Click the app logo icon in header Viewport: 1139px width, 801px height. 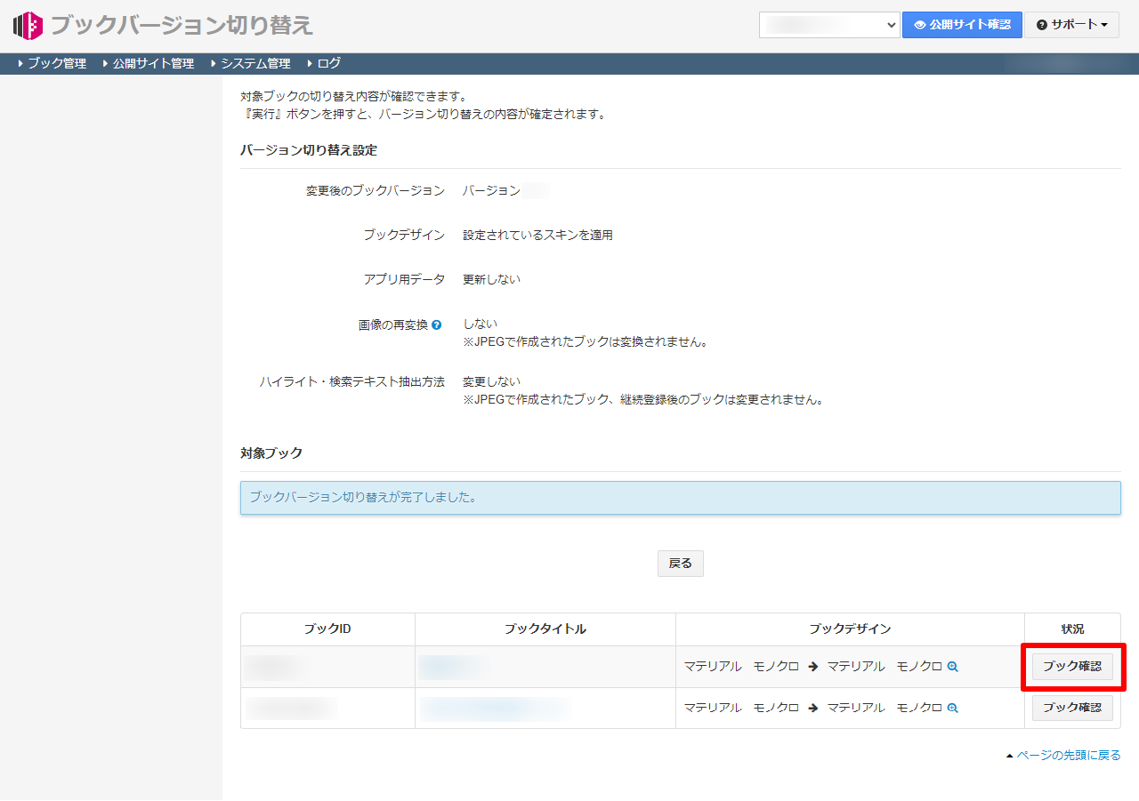point(28,25)
